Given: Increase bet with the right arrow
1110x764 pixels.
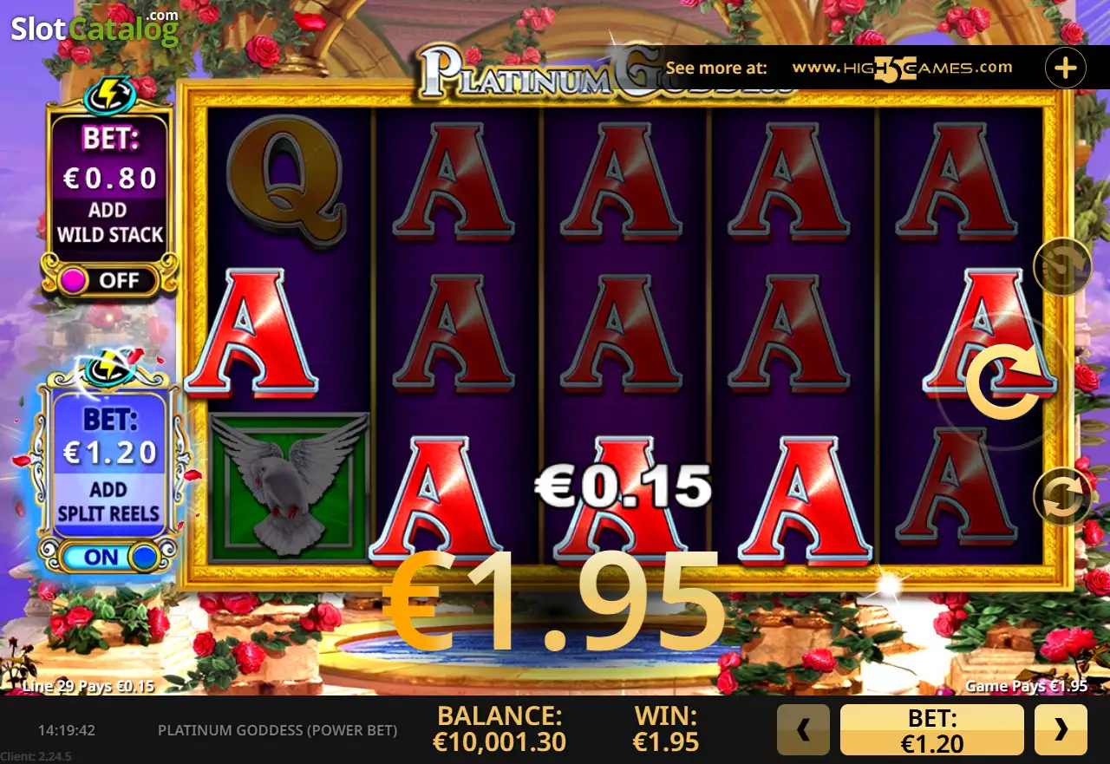Looking at the screenshot, I should [x=1061, y=730].
